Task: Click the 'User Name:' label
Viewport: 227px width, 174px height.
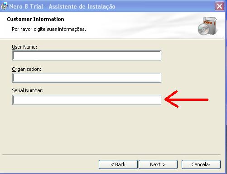Action: click(24, 47)
